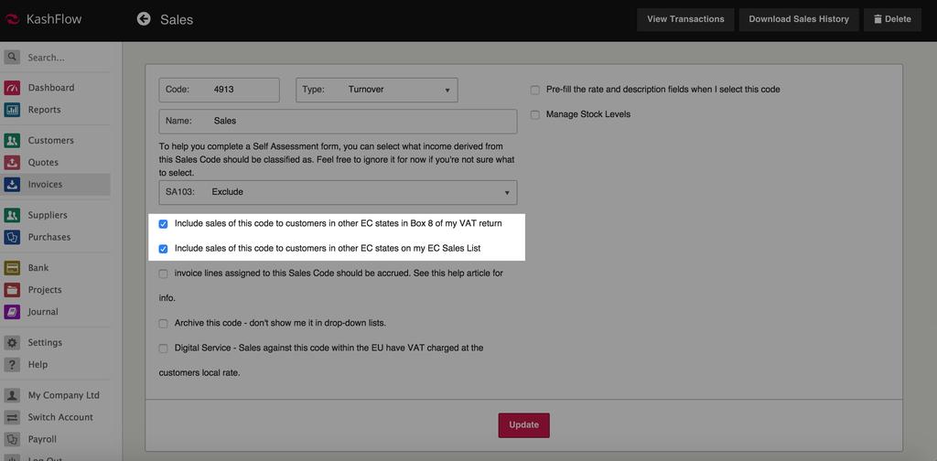Image resolution: width=937 pixels, height=461 pixels.
Task: Click the back arrow icon beside Sales
Action: 144,18
